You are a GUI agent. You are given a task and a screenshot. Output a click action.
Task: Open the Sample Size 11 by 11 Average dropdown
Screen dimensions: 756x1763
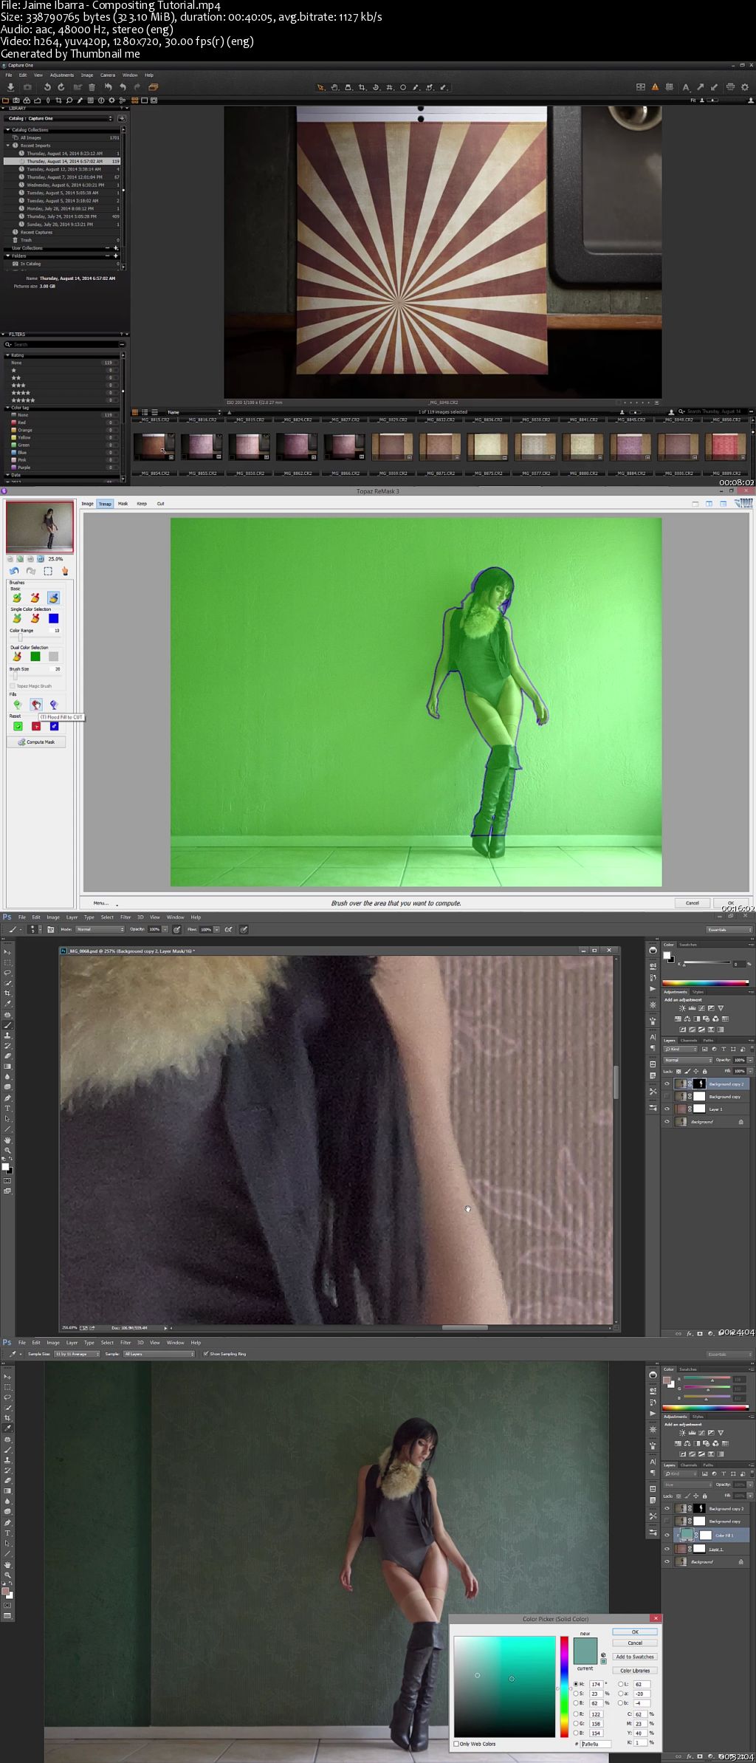pos(77,1354)
